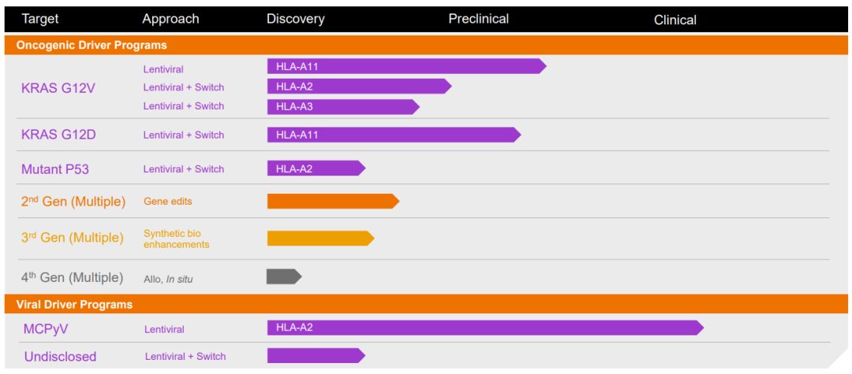Click the Synthetic bio enhancements text

(x=176, y=239)
